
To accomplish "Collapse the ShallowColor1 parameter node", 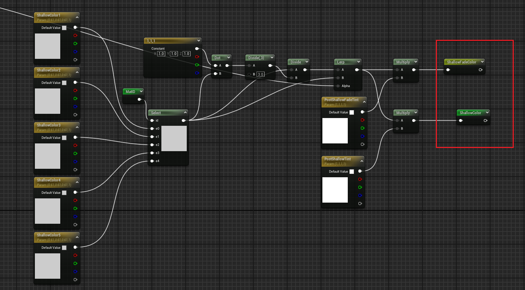I will 77,17.
